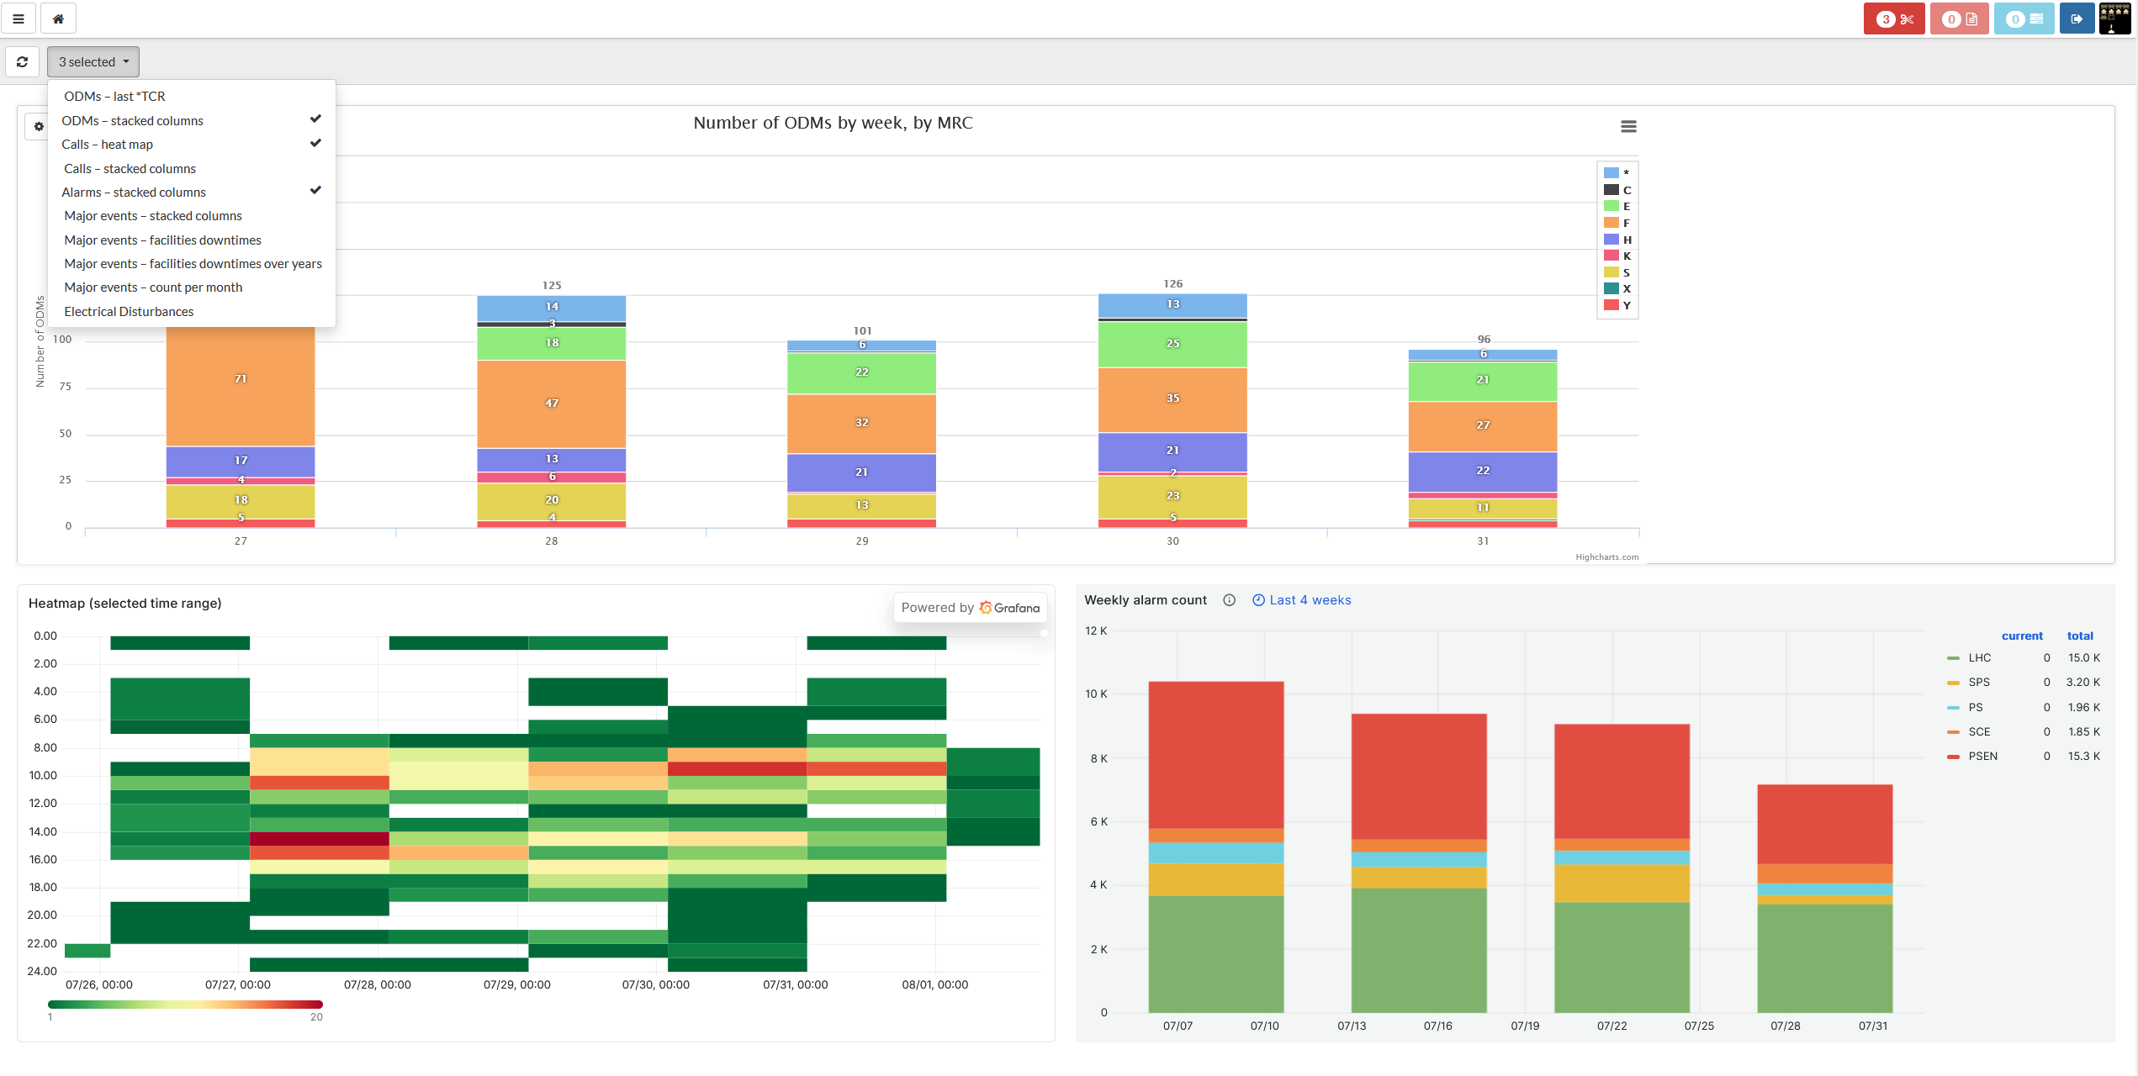Open the Highcharts.com credit link
2138x1076 pixels.
(1606, 556)
